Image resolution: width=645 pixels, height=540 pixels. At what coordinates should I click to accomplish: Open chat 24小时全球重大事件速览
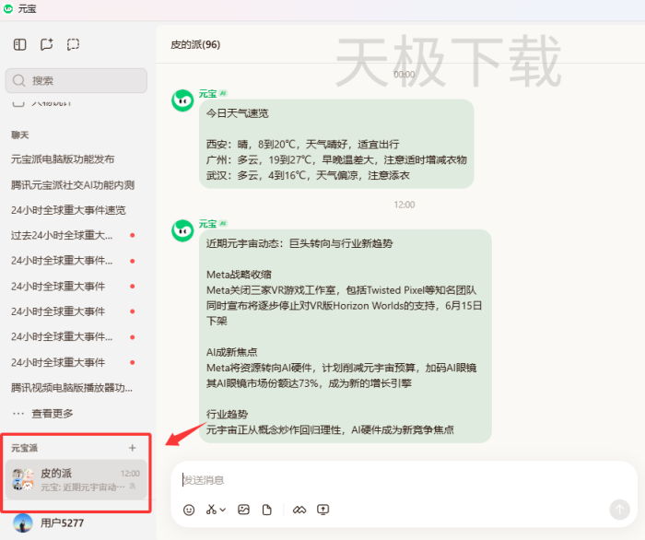(x=68, y=210)
